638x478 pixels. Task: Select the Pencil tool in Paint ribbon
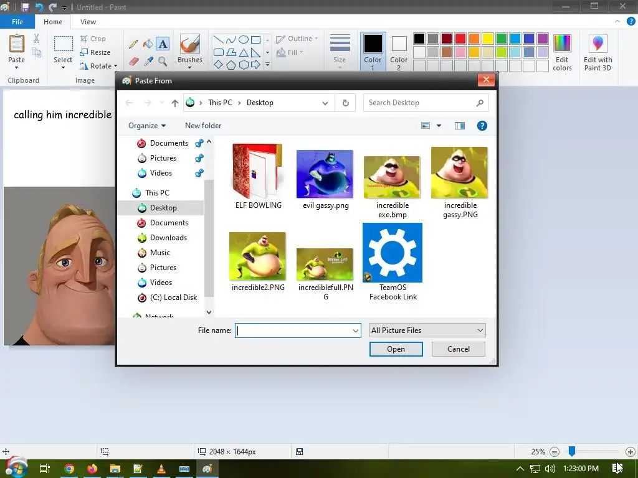(133, 44)
